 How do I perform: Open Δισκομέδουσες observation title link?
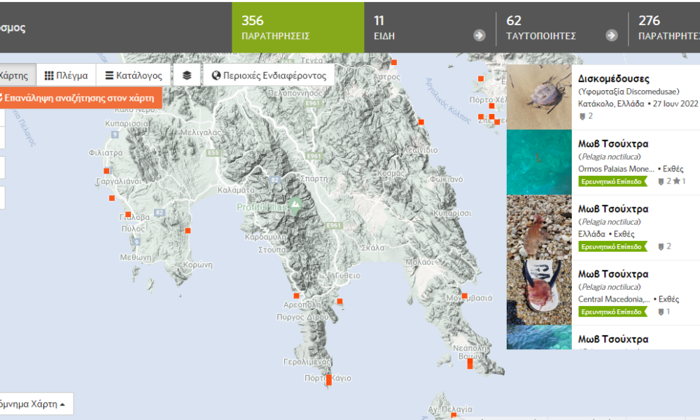point(613,78)
